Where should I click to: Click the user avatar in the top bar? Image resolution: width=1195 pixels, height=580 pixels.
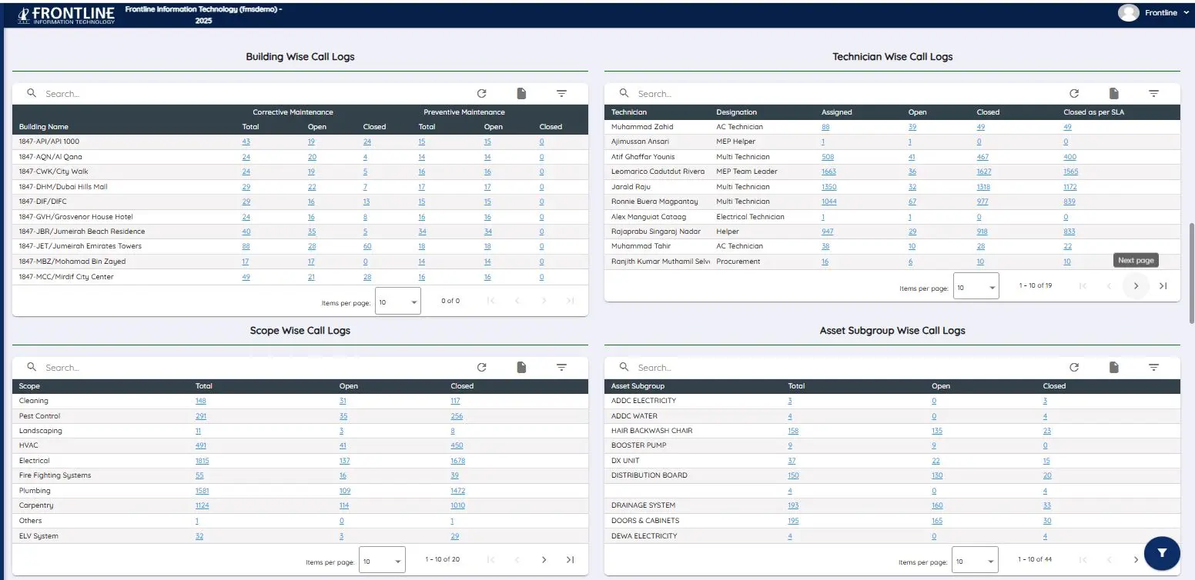click(x=1128, y=12)
